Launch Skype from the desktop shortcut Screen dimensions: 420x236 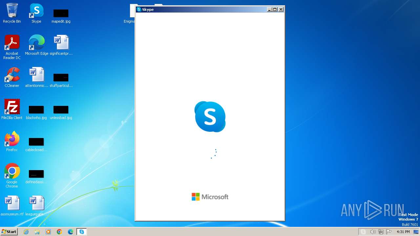click(x=36, y=13)
